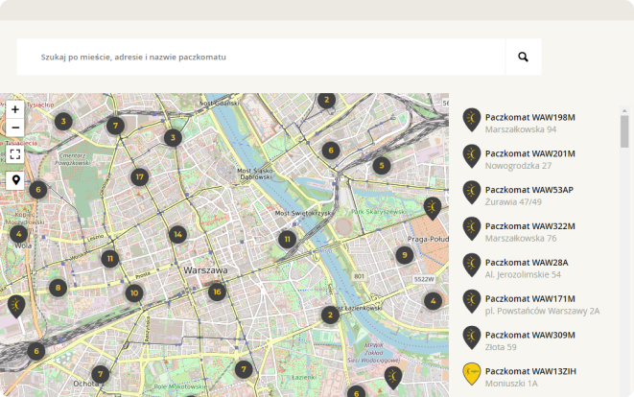Click the pin icon of Paczkomat WAW198M

coord(472,119)
